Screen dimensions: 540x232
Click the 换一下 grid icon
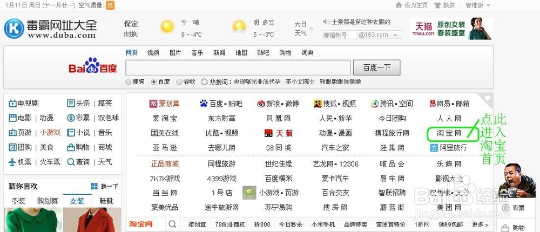click(94, 186)
